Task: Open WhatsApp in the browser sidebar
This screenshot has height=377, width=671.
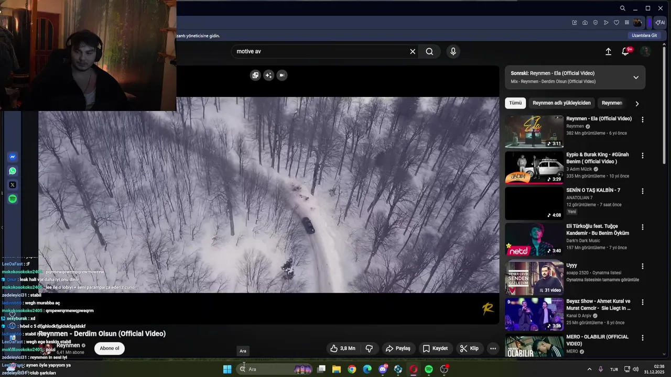Action: [x=13, y=171]
